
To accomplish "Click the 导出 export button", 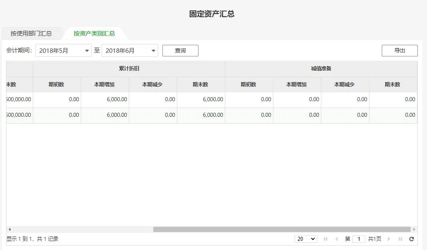I will coord(399,50).
